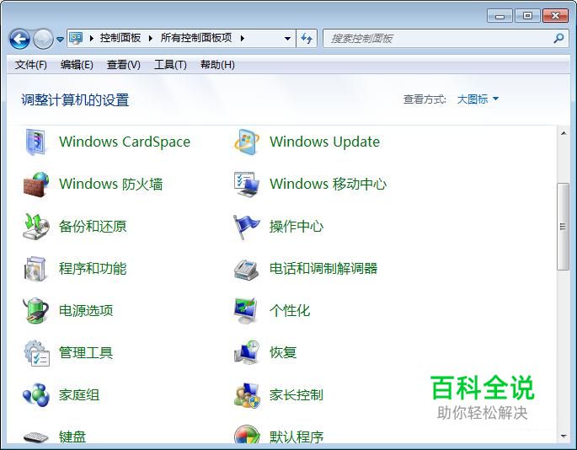The image size is (577, 450).
Task: Open the Windows 移动中心 link
Action: click(x=328, y=184)
